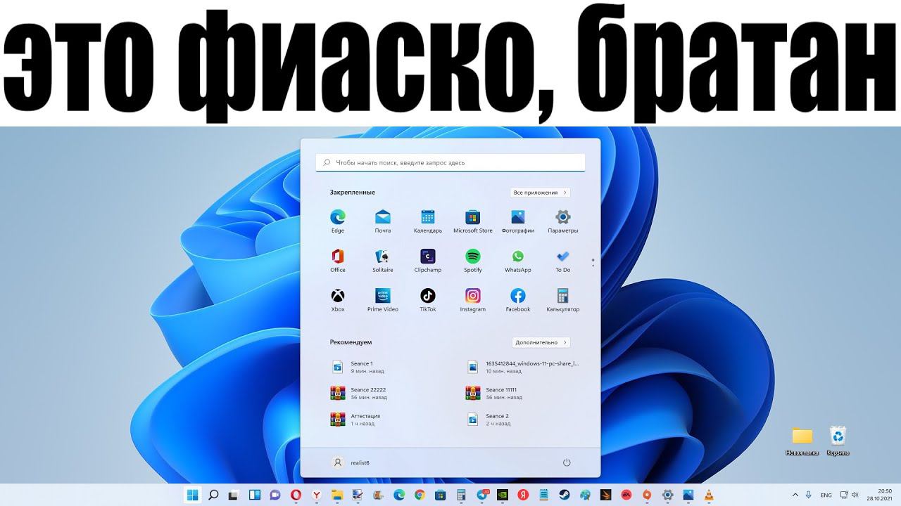Open Google Chrome from the taskbar
This screenshot has height=506, width=901.
[x=420, y=495]
